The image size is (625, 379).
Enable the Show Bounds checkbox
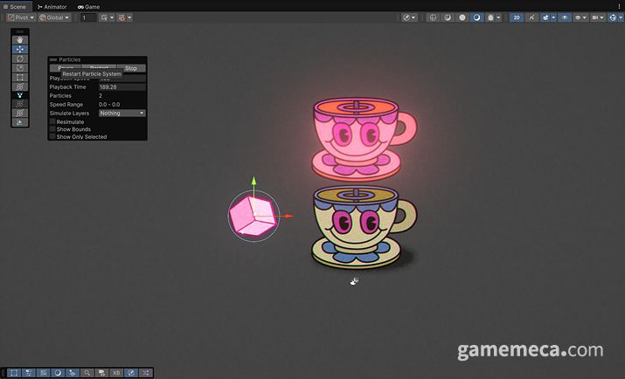tap(52, 129)
